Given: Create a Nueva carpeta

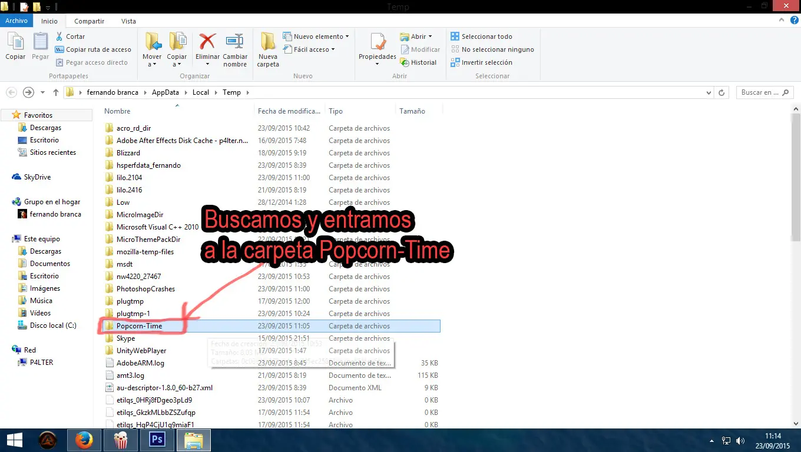Looking at the screenshot, I should (268, 50).
